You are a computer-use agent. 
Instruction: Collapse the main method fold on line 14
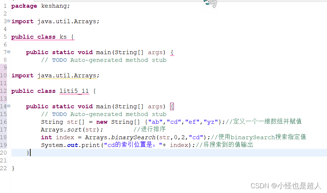click(8, 106)
